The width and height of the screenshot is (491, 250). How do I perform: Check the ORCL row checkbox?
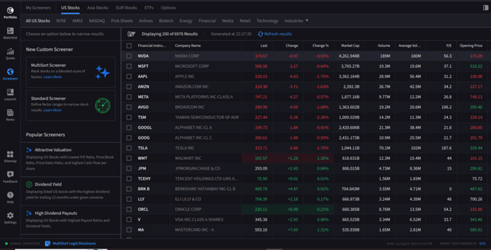click(129, 210)
